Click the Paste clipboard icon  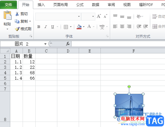[x=8, y=15]
